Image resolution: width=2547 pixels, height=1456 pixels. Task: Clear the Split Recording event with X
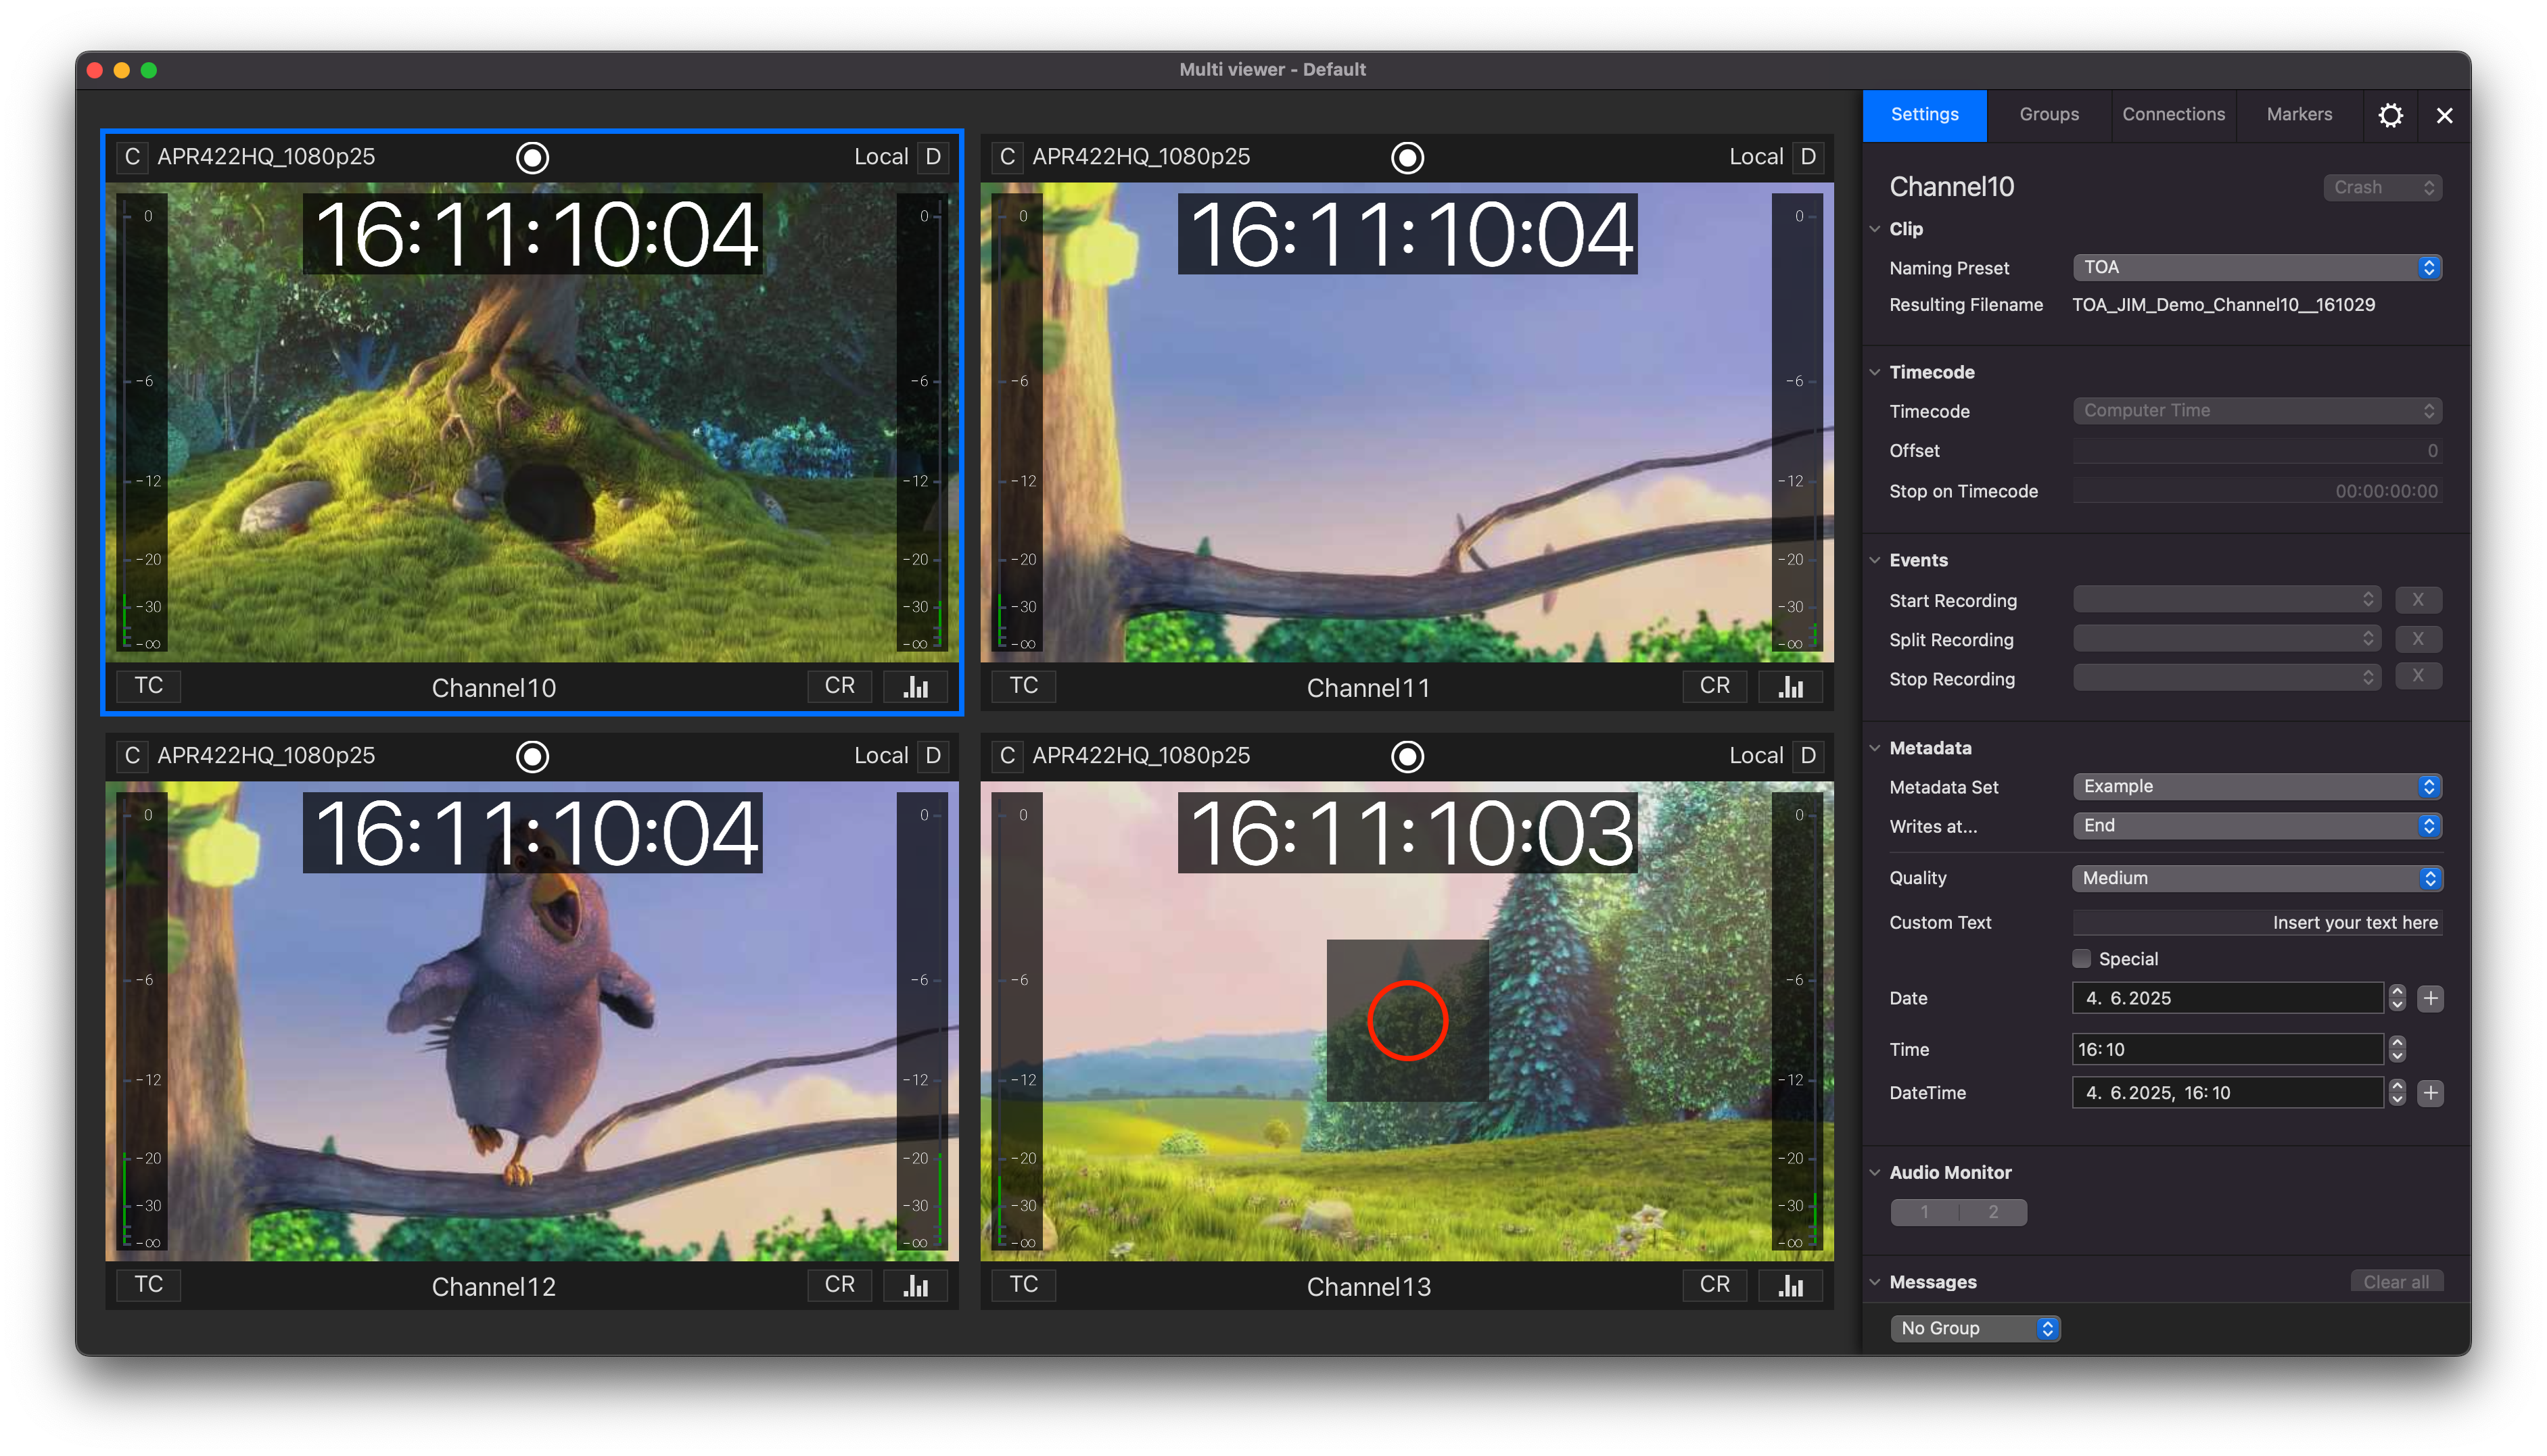point(2418,639)
